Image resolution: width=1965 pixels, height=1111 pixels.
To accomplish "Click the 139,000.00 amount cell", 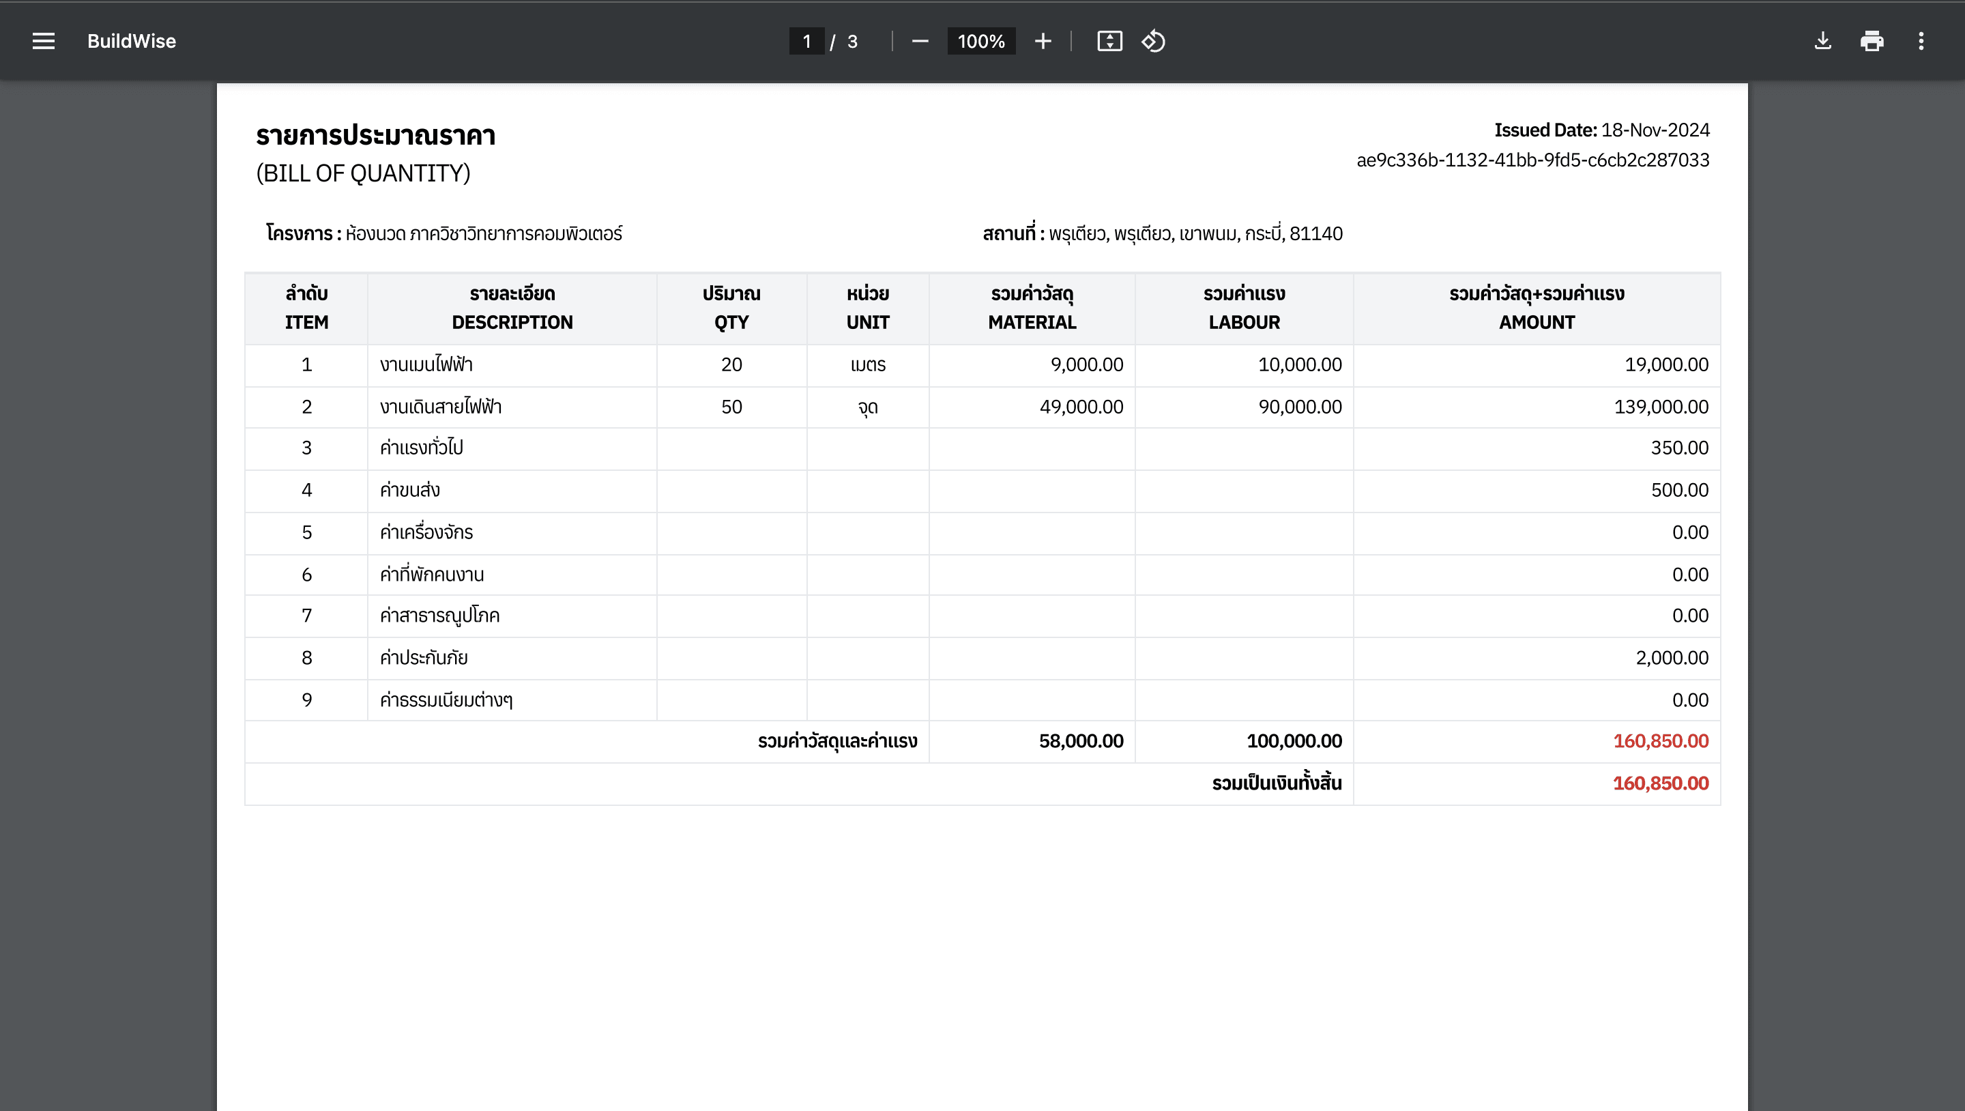I will point(1660,407).
